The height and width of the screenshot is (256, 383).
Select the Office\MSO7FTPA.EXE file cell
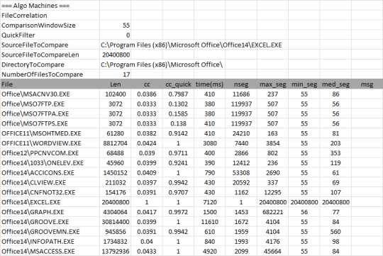click(x=50, y=113)
